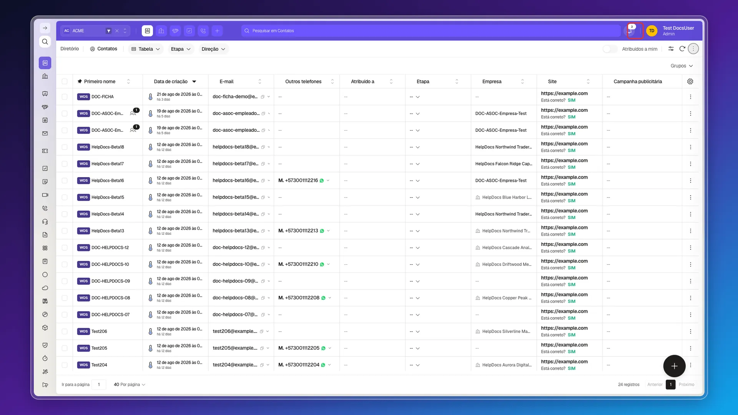Click the phone calls icon in top bar
The height and width of the screenshot is (415, 738).
click(203, 31)
